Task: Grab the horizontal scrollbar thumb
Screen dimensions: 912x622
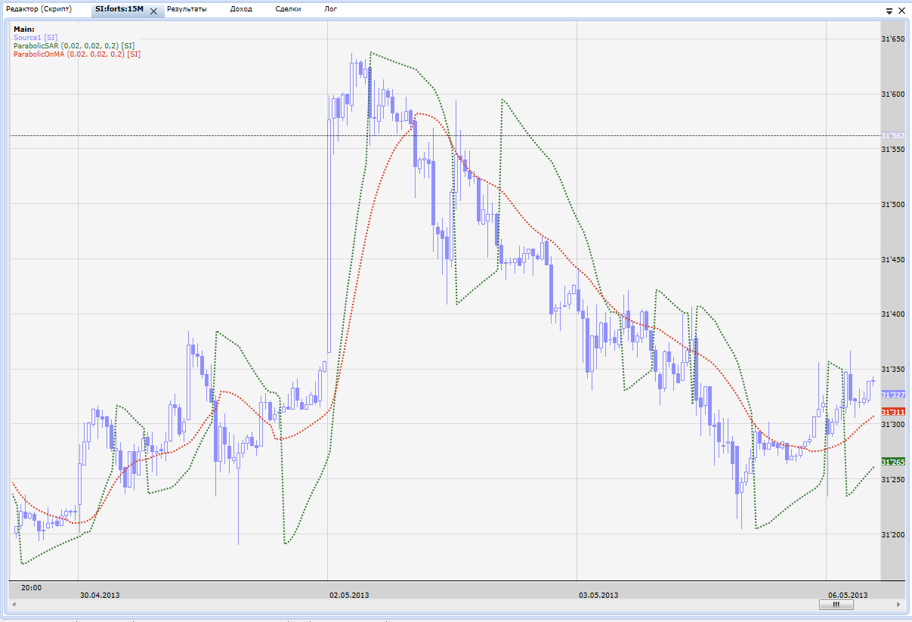Action: 836,605
